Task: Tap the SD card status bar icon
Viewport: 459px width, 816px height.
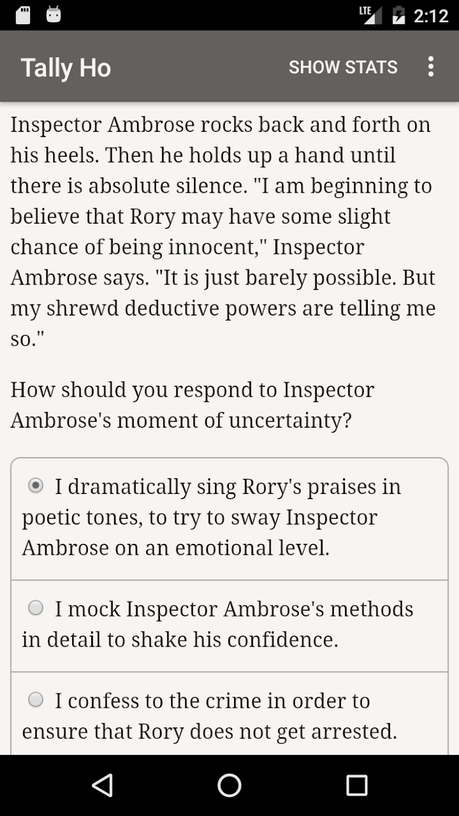Action: point(23,15)
